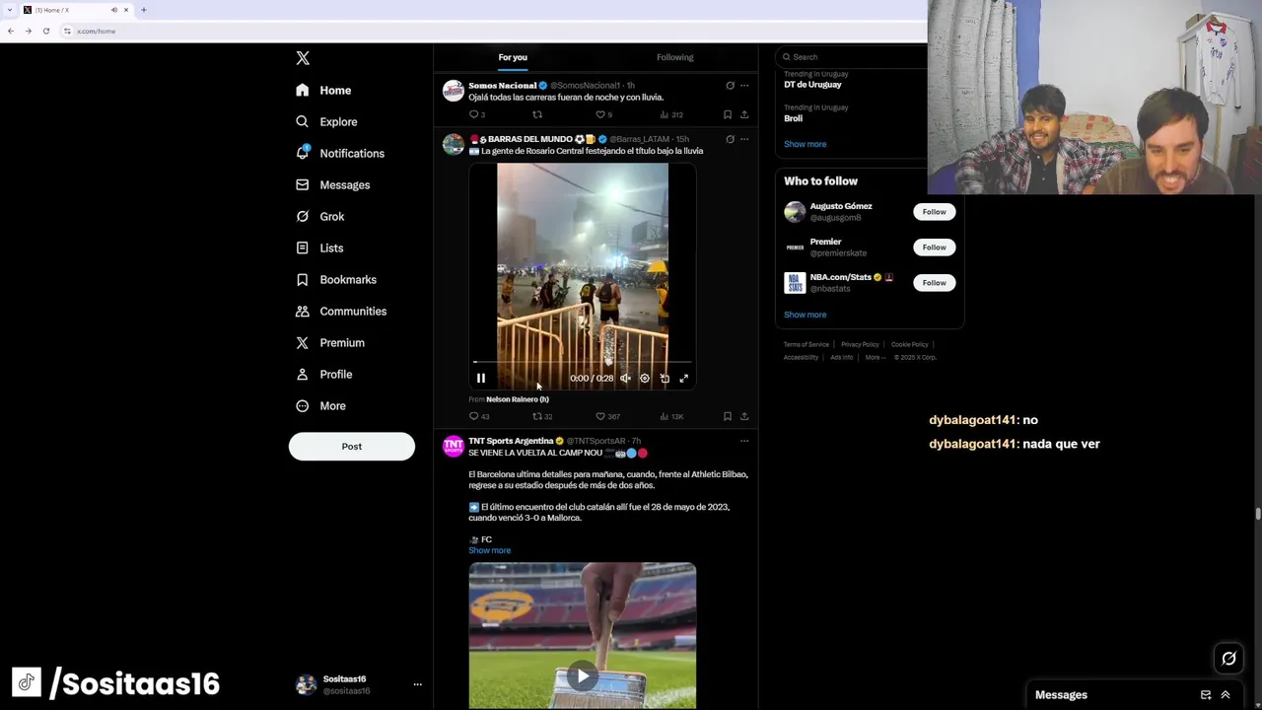Open the Nelson Rainero (h) link
This screenshot has height=710, width=1262.
click(518, 399)
